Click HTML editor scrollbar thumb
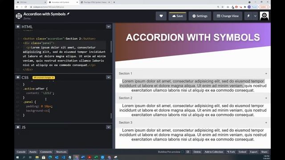The height and width of the screenshot is (160, 285). pyautogui.click(x=111, y=47)
